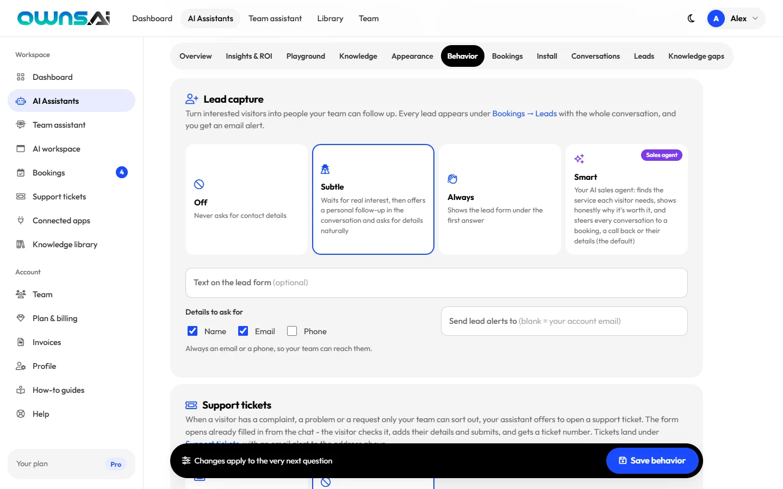Toggle the Name checkbox
783x489 pixels.
192,331
